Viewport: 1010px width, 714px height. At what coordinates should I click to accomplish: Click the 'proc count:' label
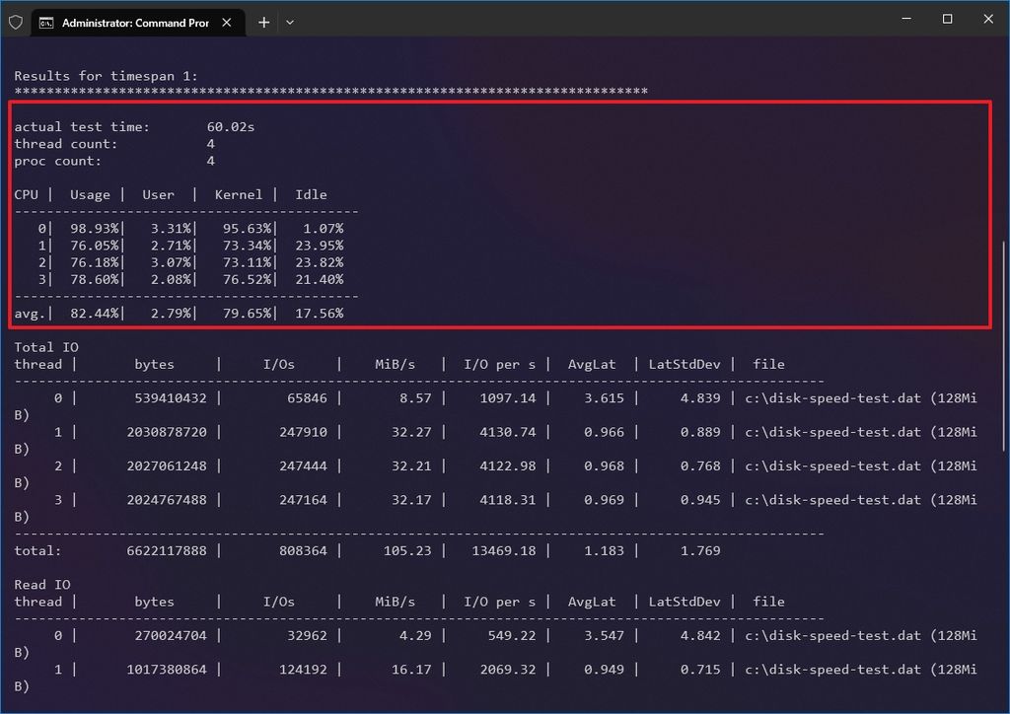click(58, 161)
